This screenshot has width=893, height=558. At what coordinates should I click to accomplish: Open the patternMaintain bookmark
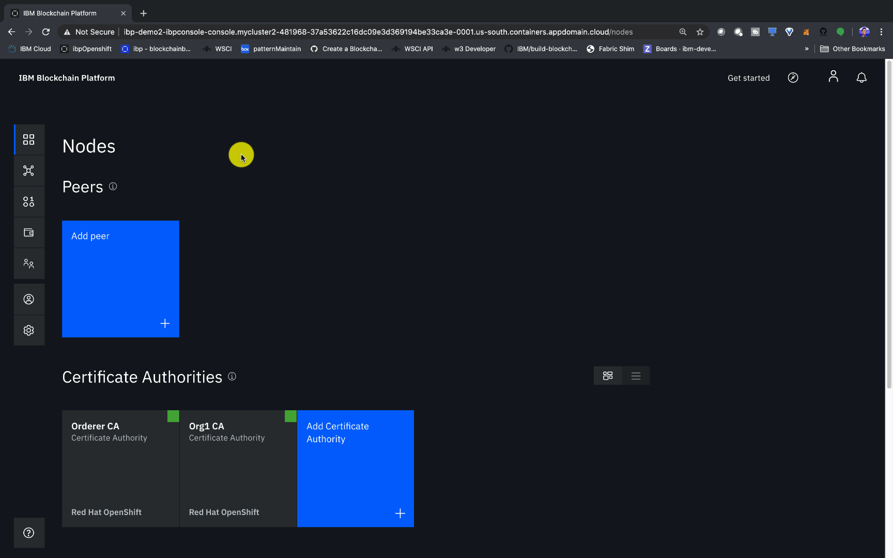pyautogui.click(x=271, y=49)
